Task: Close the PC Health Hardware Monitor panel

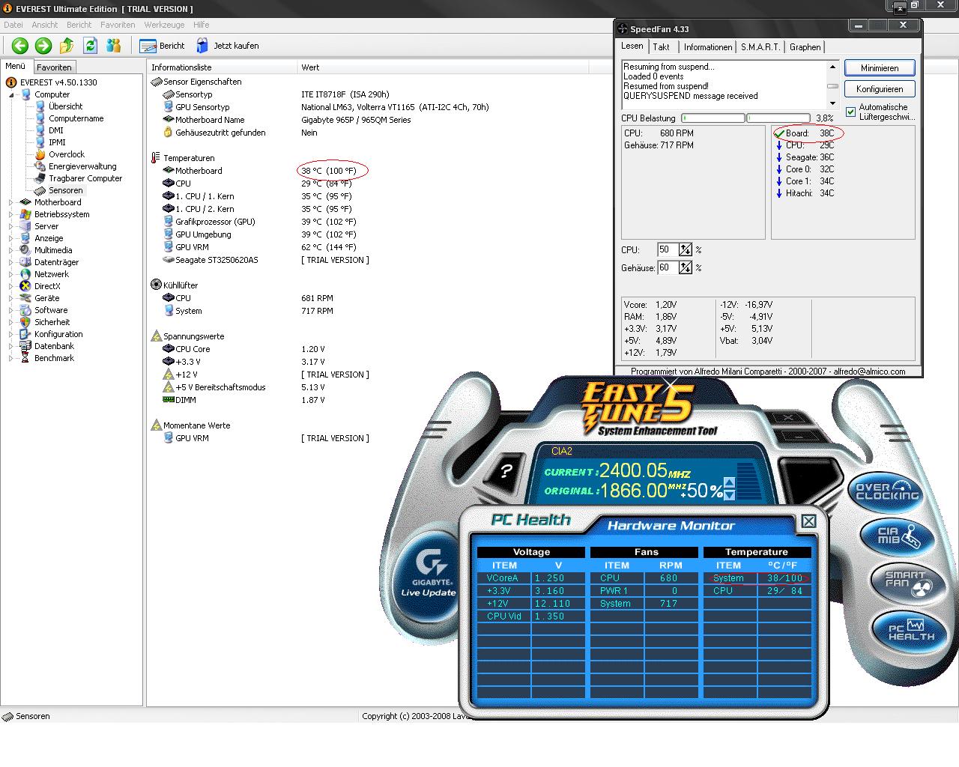Action: (x=808, y=521)
